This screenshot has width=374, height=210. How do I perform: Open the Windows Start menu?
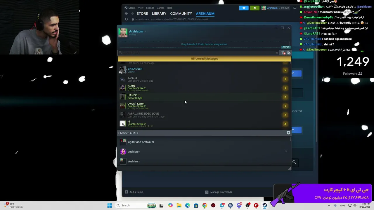[110, 205]
